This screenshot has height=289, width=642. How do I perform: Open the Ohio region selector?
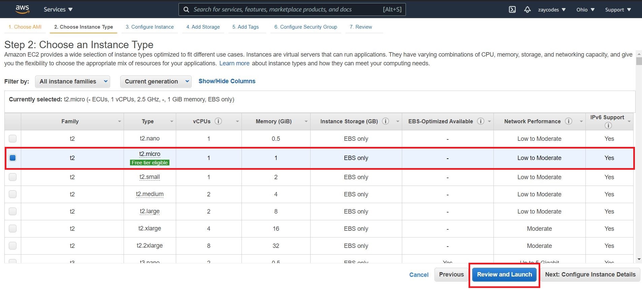tap(585, 9)
